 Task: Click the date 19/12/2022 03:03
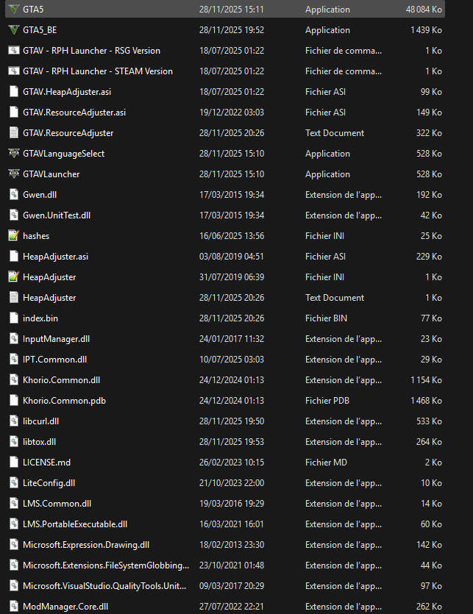(x=232, y=113)
